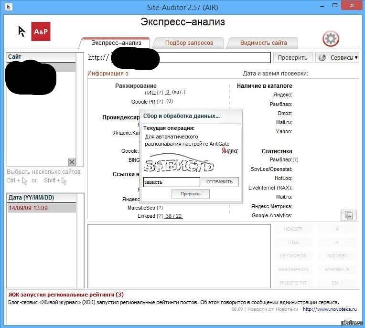The width and height of the screenshot is (365, 328).
Task: Click the [?] help next to тИЦ
Action: tap(160, 93)
